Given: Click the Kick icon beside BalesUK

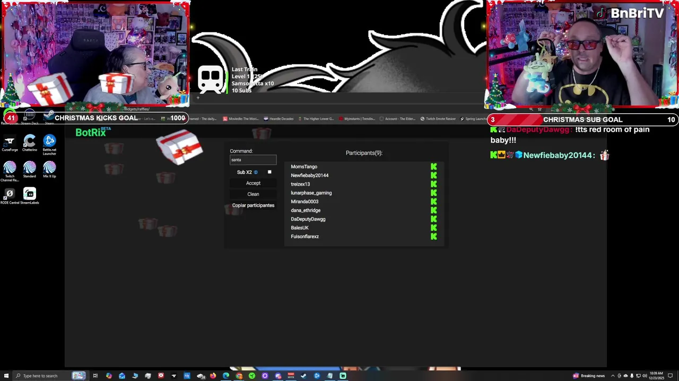Looking at the screenshot, I should [433, 228].
